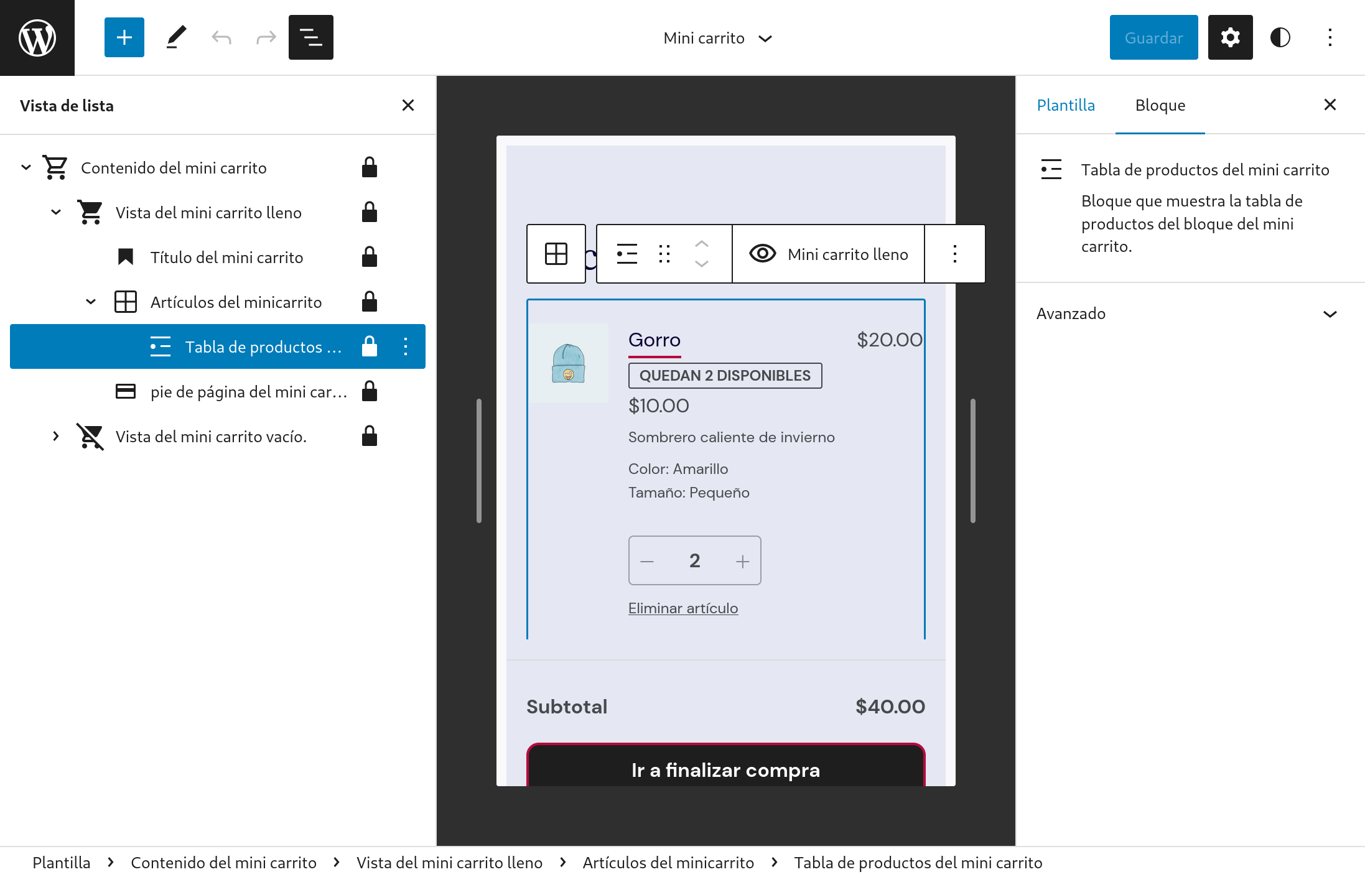Close the Vista de lista panel
Image resolution: width=1365 pixels, height=877 pixels.
click(408, 105)
